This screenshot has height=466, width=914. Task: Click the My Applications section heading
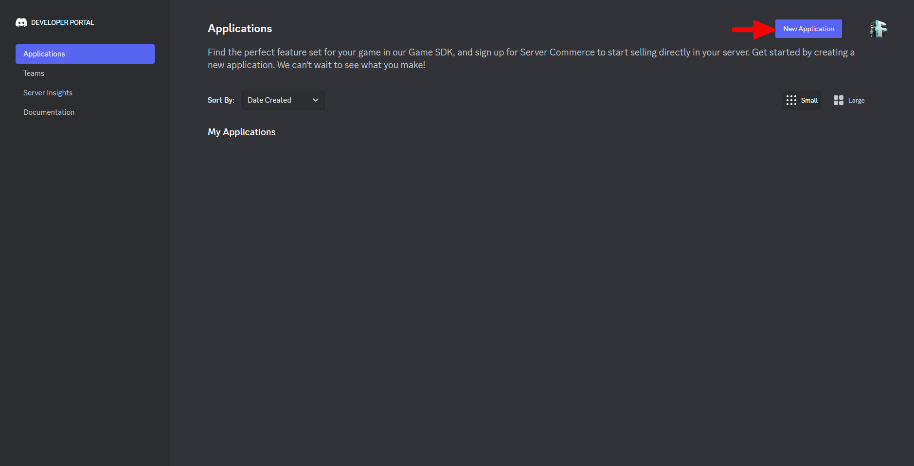coord(241,132)
